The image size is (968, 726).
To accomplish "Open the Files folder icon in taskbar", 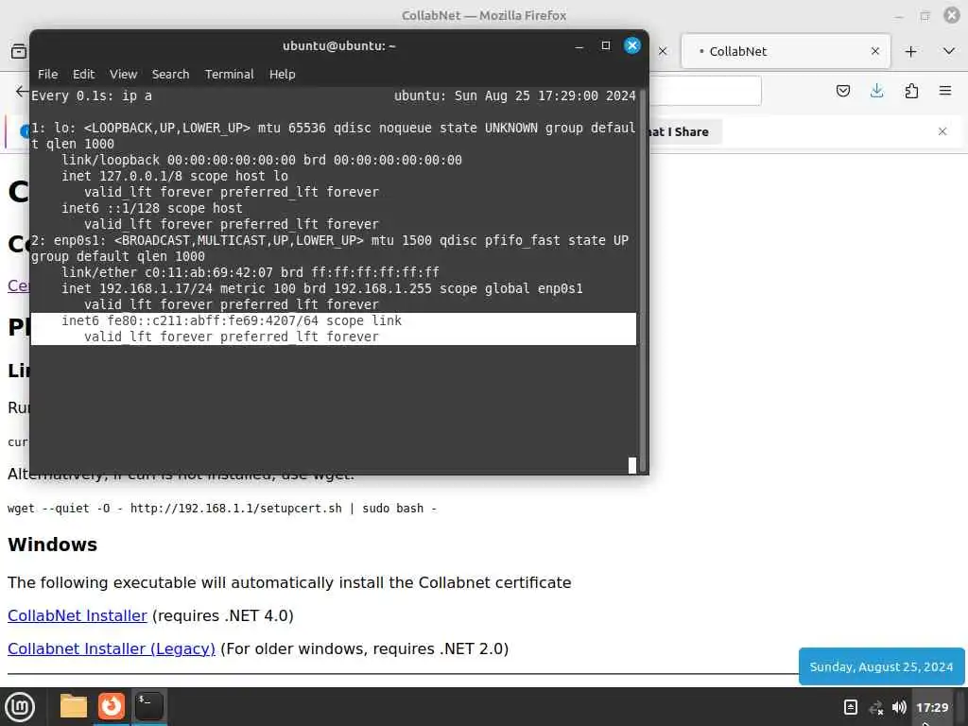I will [x=73, y=707].
